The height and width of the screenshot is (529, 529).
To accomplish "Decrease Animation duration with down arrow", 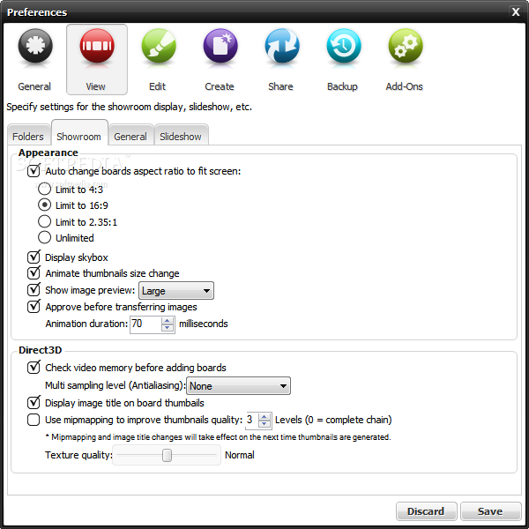I will 168,328.
